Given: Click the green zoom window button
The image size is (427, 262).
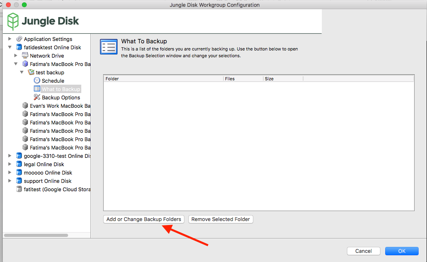Looking at the screenshot, I should pos(24,5).
